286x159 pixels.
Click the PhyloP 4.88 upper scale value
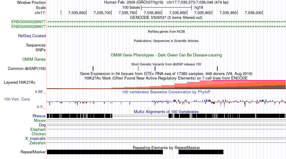39,92
